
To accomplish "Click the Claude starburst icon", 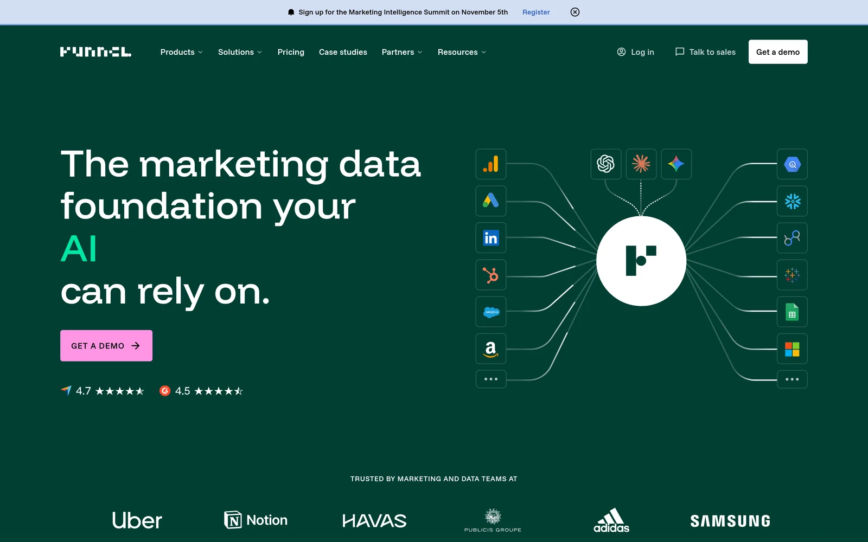I will point(641,164).
